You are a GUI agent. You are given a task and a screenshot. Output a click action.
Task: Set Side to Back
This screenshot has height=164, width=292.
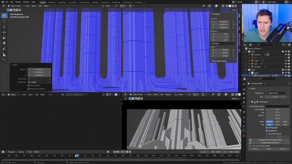(x=285, y=124)
